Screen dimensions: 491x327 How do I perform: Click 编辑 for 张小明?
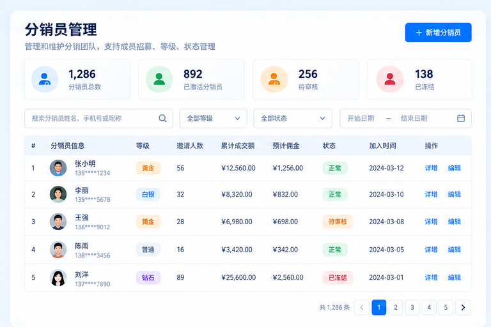click(x=454, y=168)
